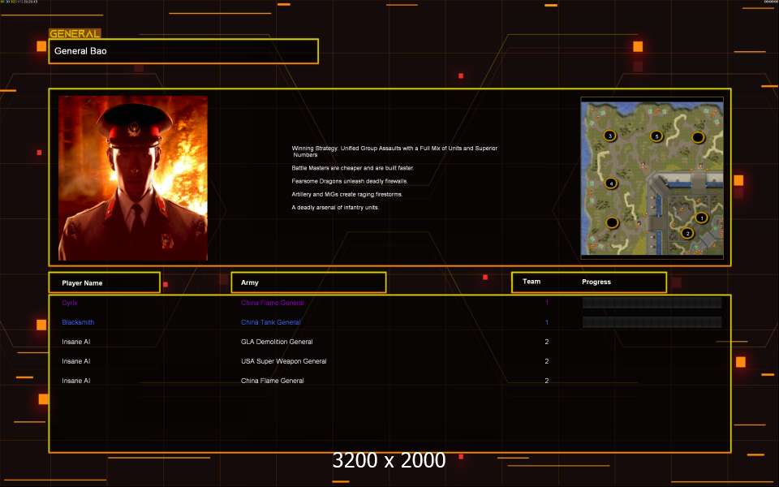Select player Blacksmith in the list

(78, 322)
